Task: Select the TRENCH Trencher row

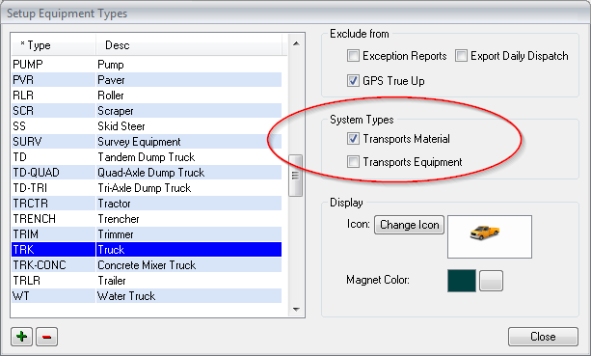Action: point(147,219)
